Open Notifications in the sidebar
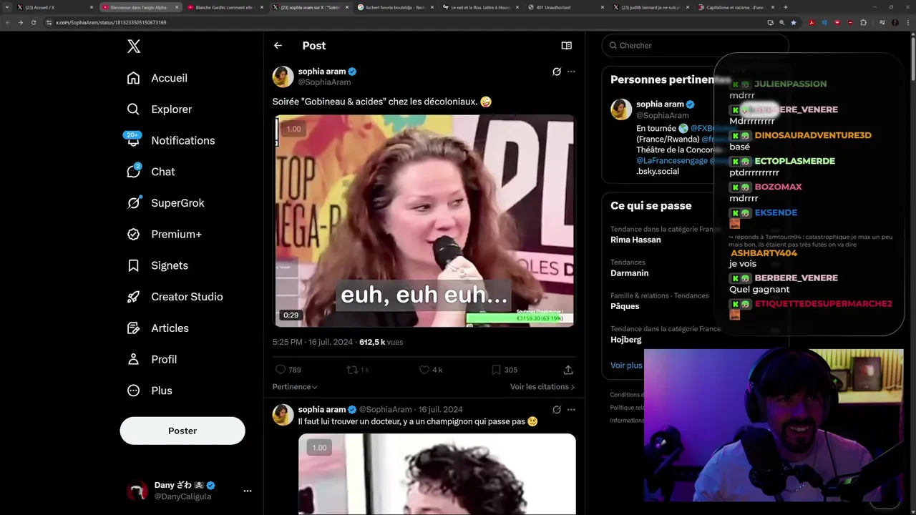This screenshot has width=916, height=515. click(x=170, y=140)
